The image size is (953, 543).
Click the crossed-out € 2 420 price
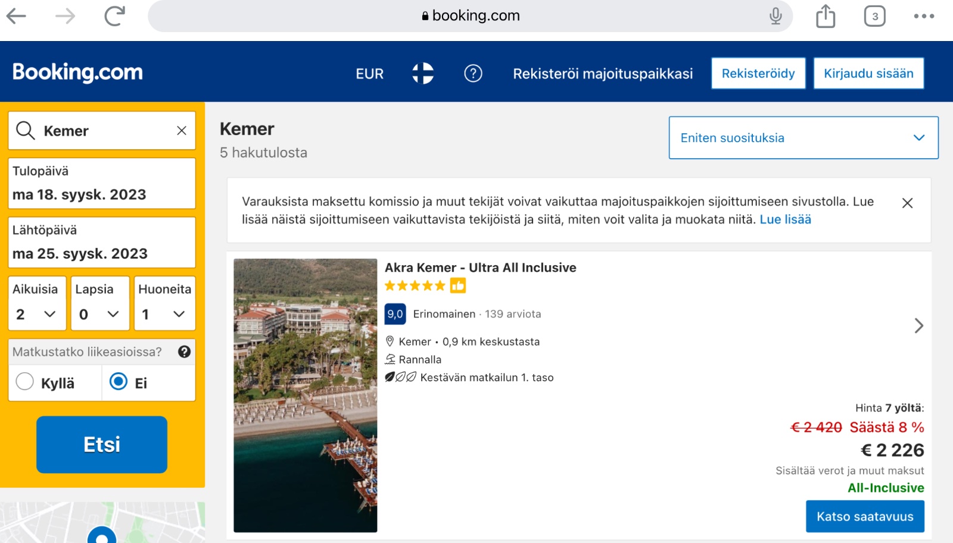point(816,428)
